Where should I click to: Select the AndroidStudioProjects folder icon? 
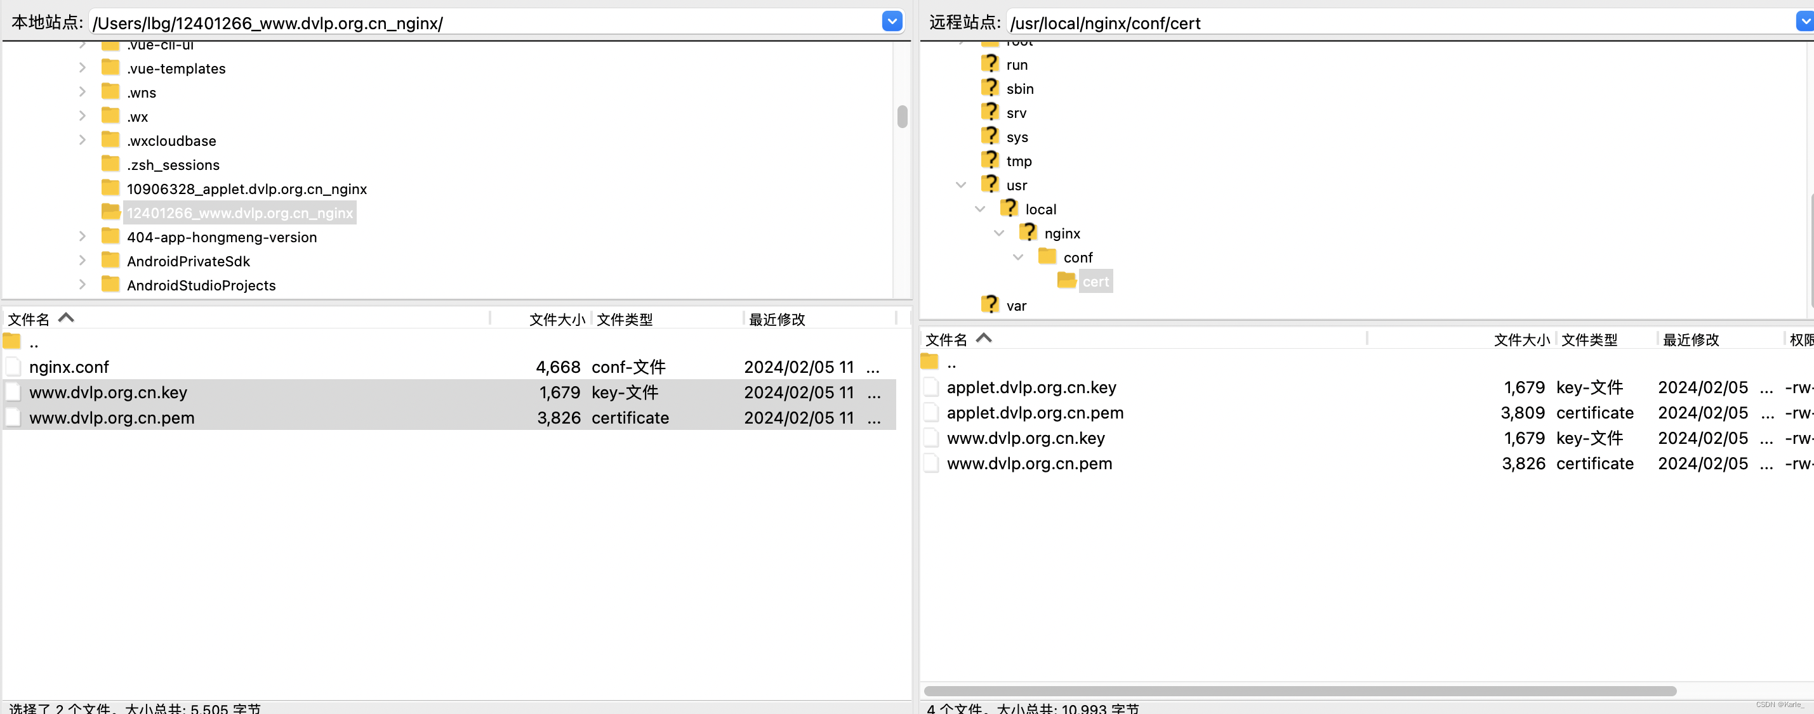[x=110, y=283]
